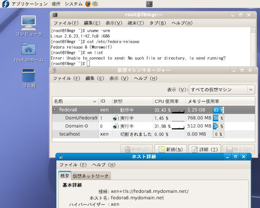Click the ID column header
This screenshot has height=208, width=260.
tap(105, 101)
